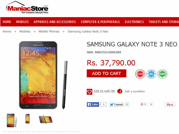The width and height of the screenshot is (179, 134).
Task: Click the red info question icon
Action: click(120, 91)
